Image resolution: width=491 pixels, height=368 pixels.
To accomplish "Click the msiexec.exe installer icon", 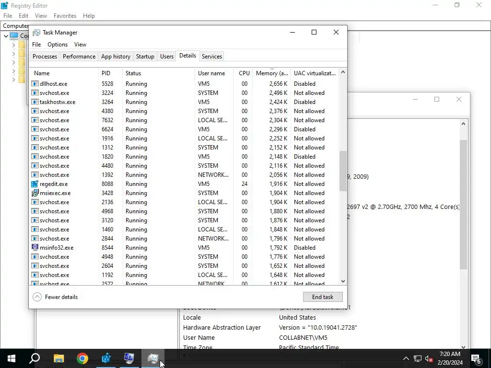I will pyautogui.click(x=35, y=193).
